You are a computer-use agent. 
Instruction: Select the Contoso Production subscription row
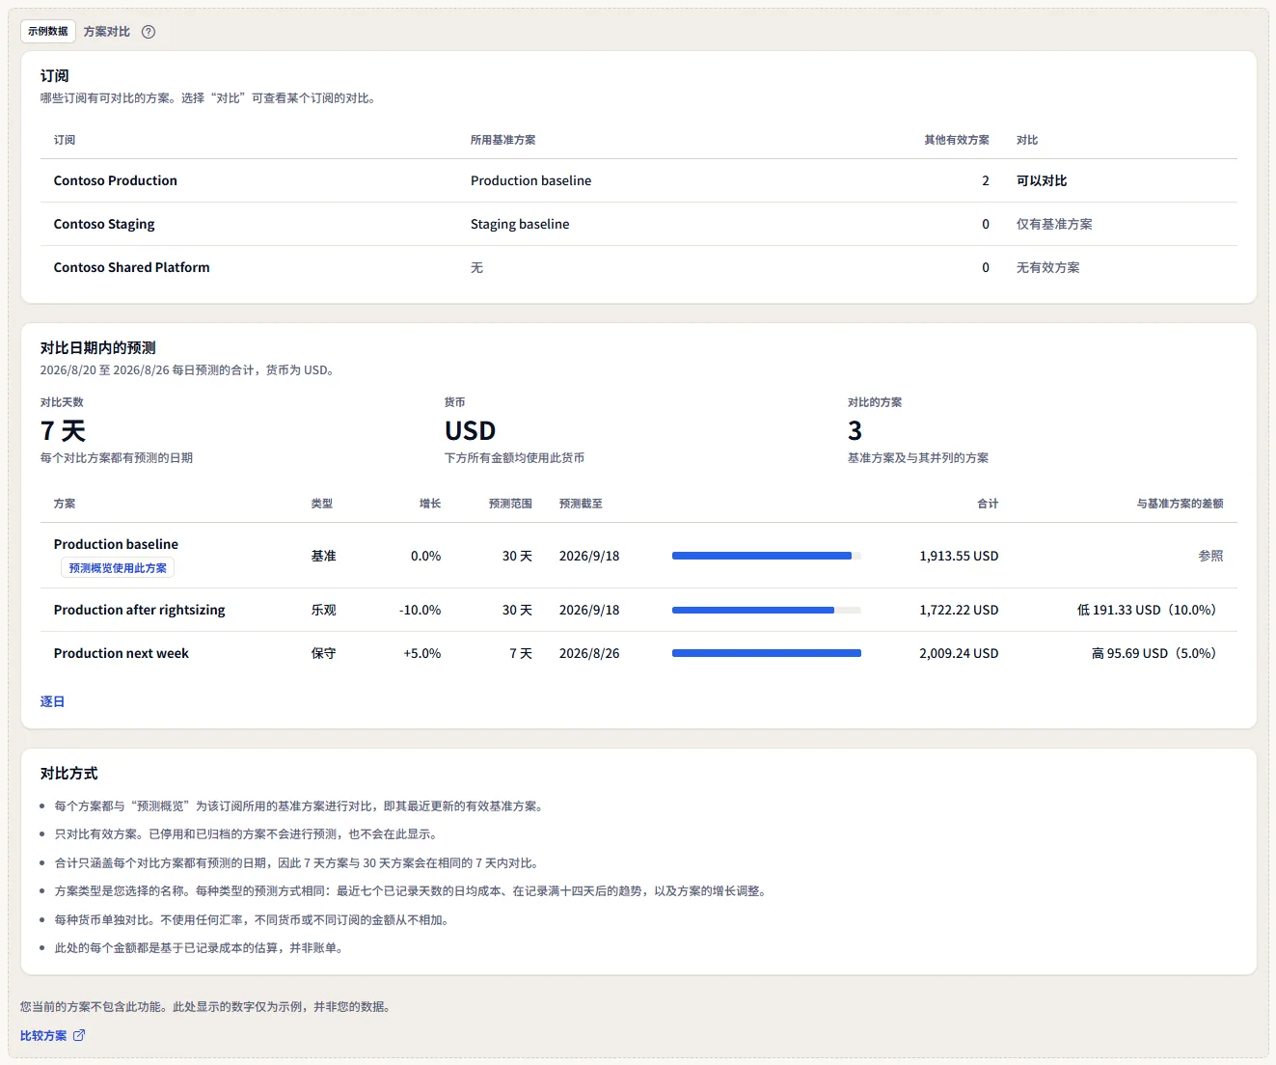pyautogui.click(x=638, y=180)
